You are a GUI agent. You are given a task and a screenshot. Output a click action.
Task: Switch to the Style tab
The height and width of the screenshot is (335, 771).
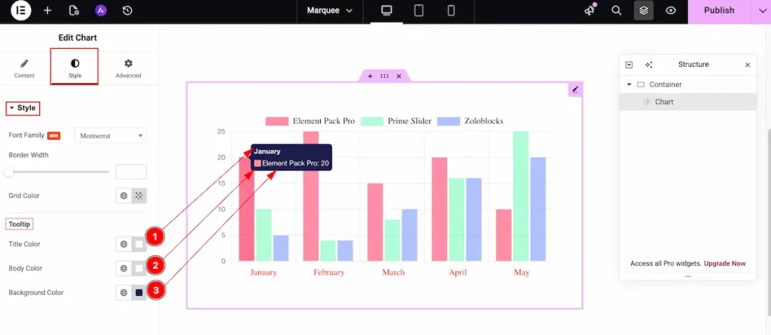point(75,66)
